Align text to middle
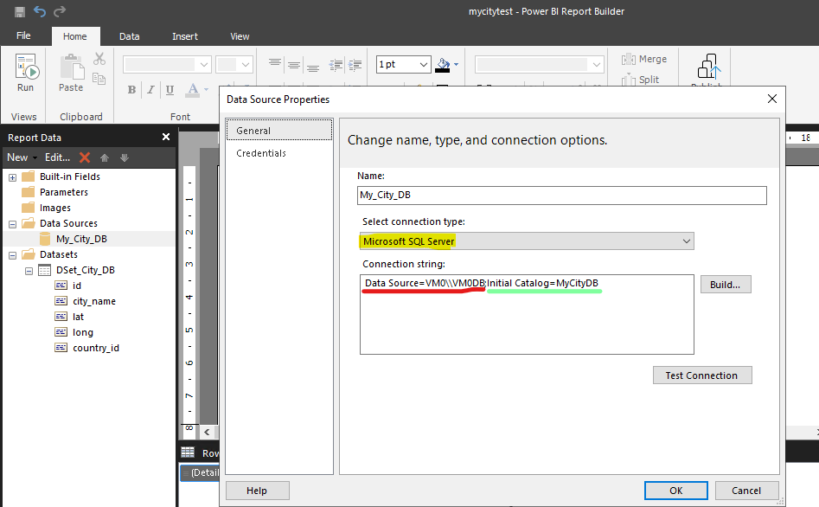The width and height of the screenshot is (819, 507). pyautogui.click(x=294, y=65)
